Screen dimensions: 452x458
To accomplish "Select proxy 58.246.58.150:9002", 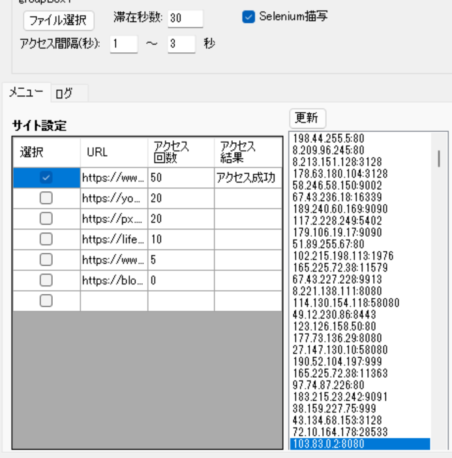I will (360, 185).
